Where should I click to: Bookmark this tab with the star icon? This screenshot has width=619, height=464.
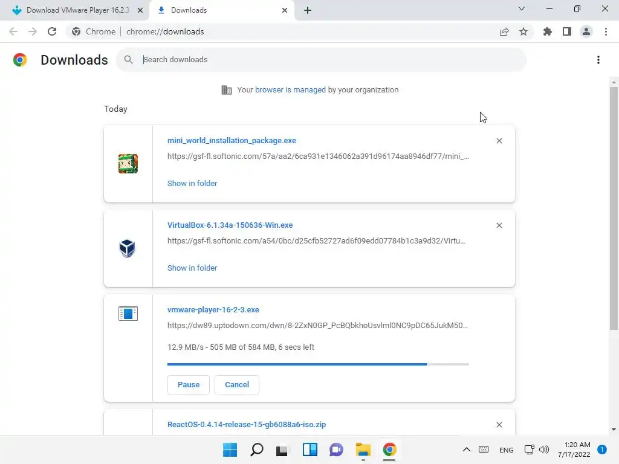coord(523,31)
